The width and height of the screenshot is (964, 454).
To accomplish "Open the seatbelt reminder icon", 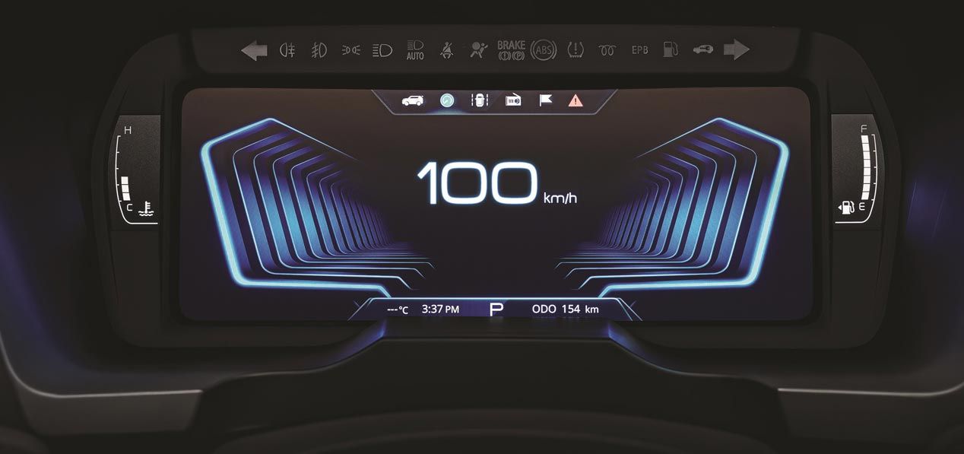I will point(447,49).
